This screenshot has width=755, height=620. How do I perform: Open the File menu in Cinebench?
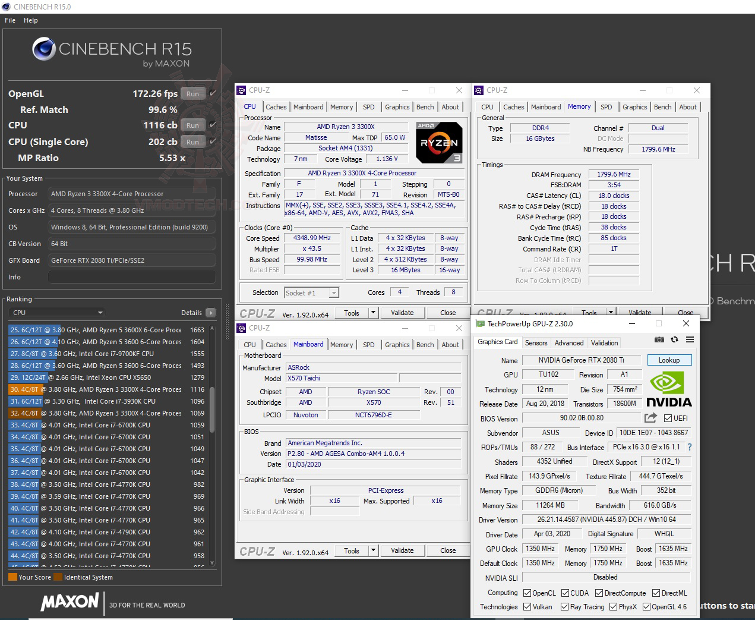(10, 20)
